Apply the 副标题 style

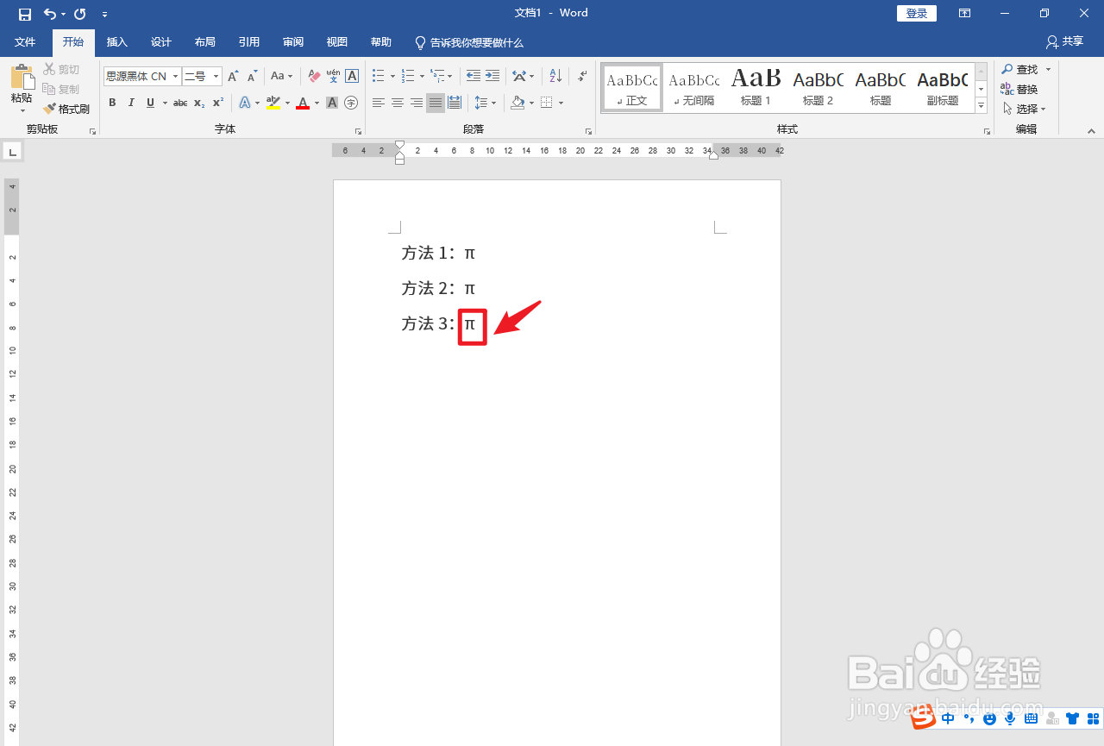pos(942,87)
